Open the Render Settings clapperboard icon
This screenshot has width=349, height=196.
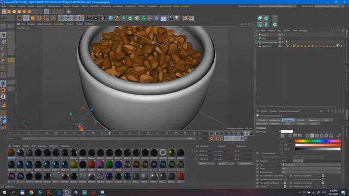coord(103,18)
